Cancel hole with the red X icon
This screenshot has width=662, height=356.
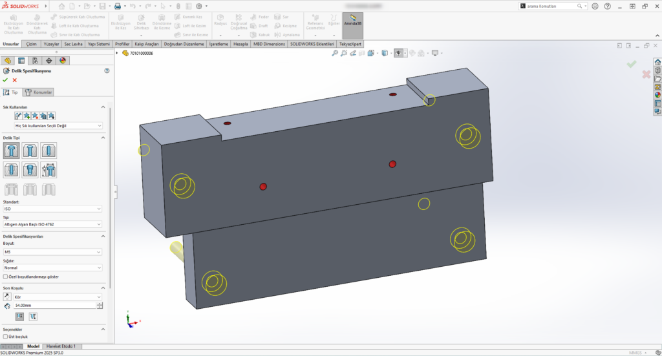[14, 80]
